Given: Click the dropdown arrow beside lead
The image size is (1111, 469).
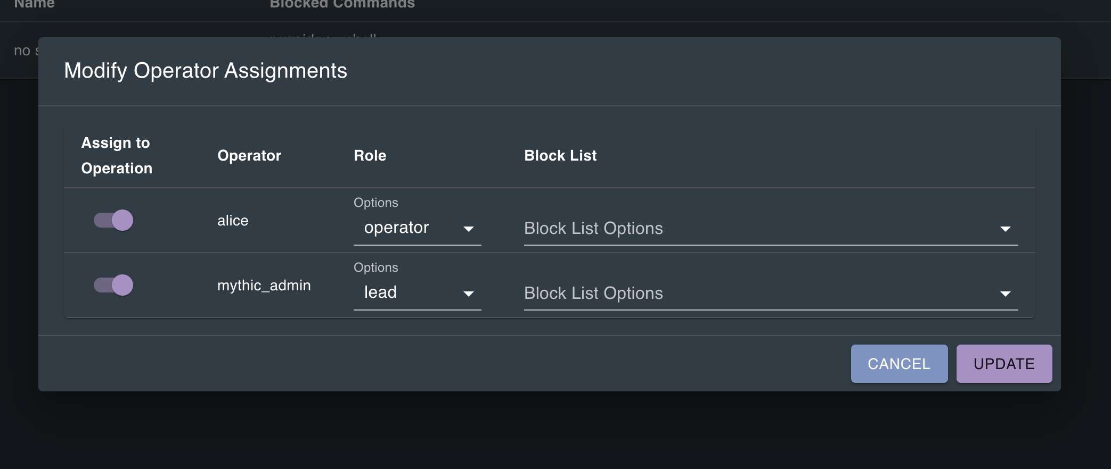Looking at the screenshot, I should [469, 294].
